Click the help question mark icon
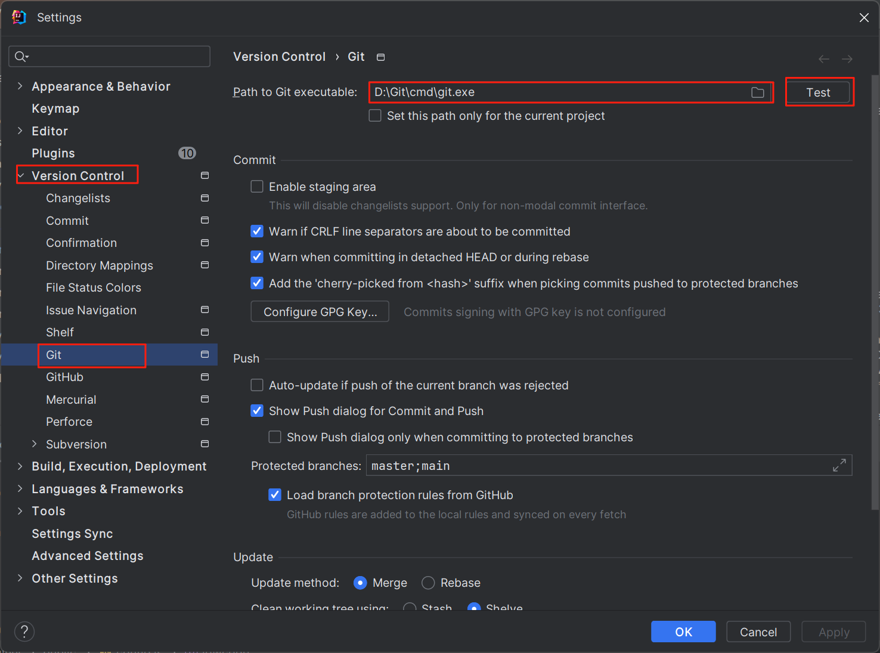The width and height of the screenshot is (880, 653). 24,632
